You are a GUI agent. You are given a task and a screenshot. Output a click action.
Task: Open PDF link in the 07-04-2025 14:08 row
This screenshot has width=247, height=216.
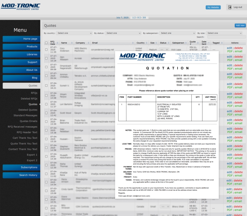[x=230, y=97]
